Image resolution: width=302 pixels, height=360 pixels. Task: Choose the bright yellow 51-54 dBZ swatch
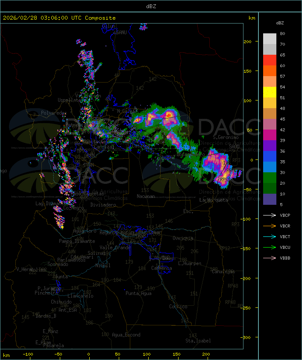[270, 92]
